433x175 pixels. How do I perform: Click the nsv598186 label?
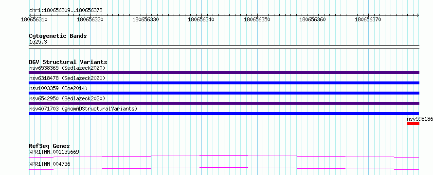tap(420, 119)
